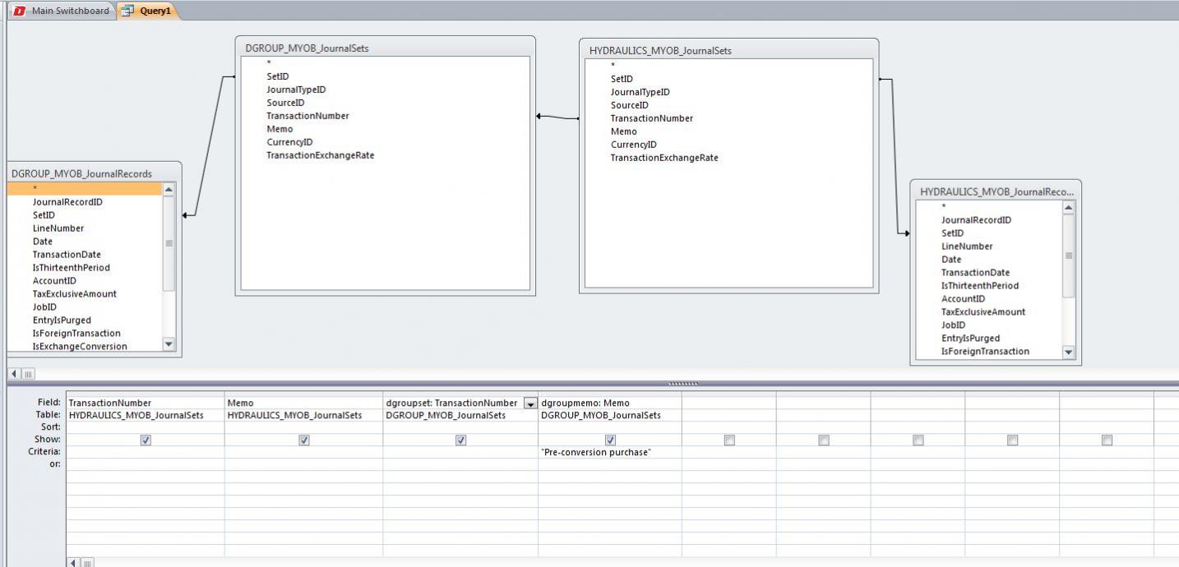This screenshot has width=1179, height=567.
Task: Check Show box in the seventh grid column
Action: (918, 440)
